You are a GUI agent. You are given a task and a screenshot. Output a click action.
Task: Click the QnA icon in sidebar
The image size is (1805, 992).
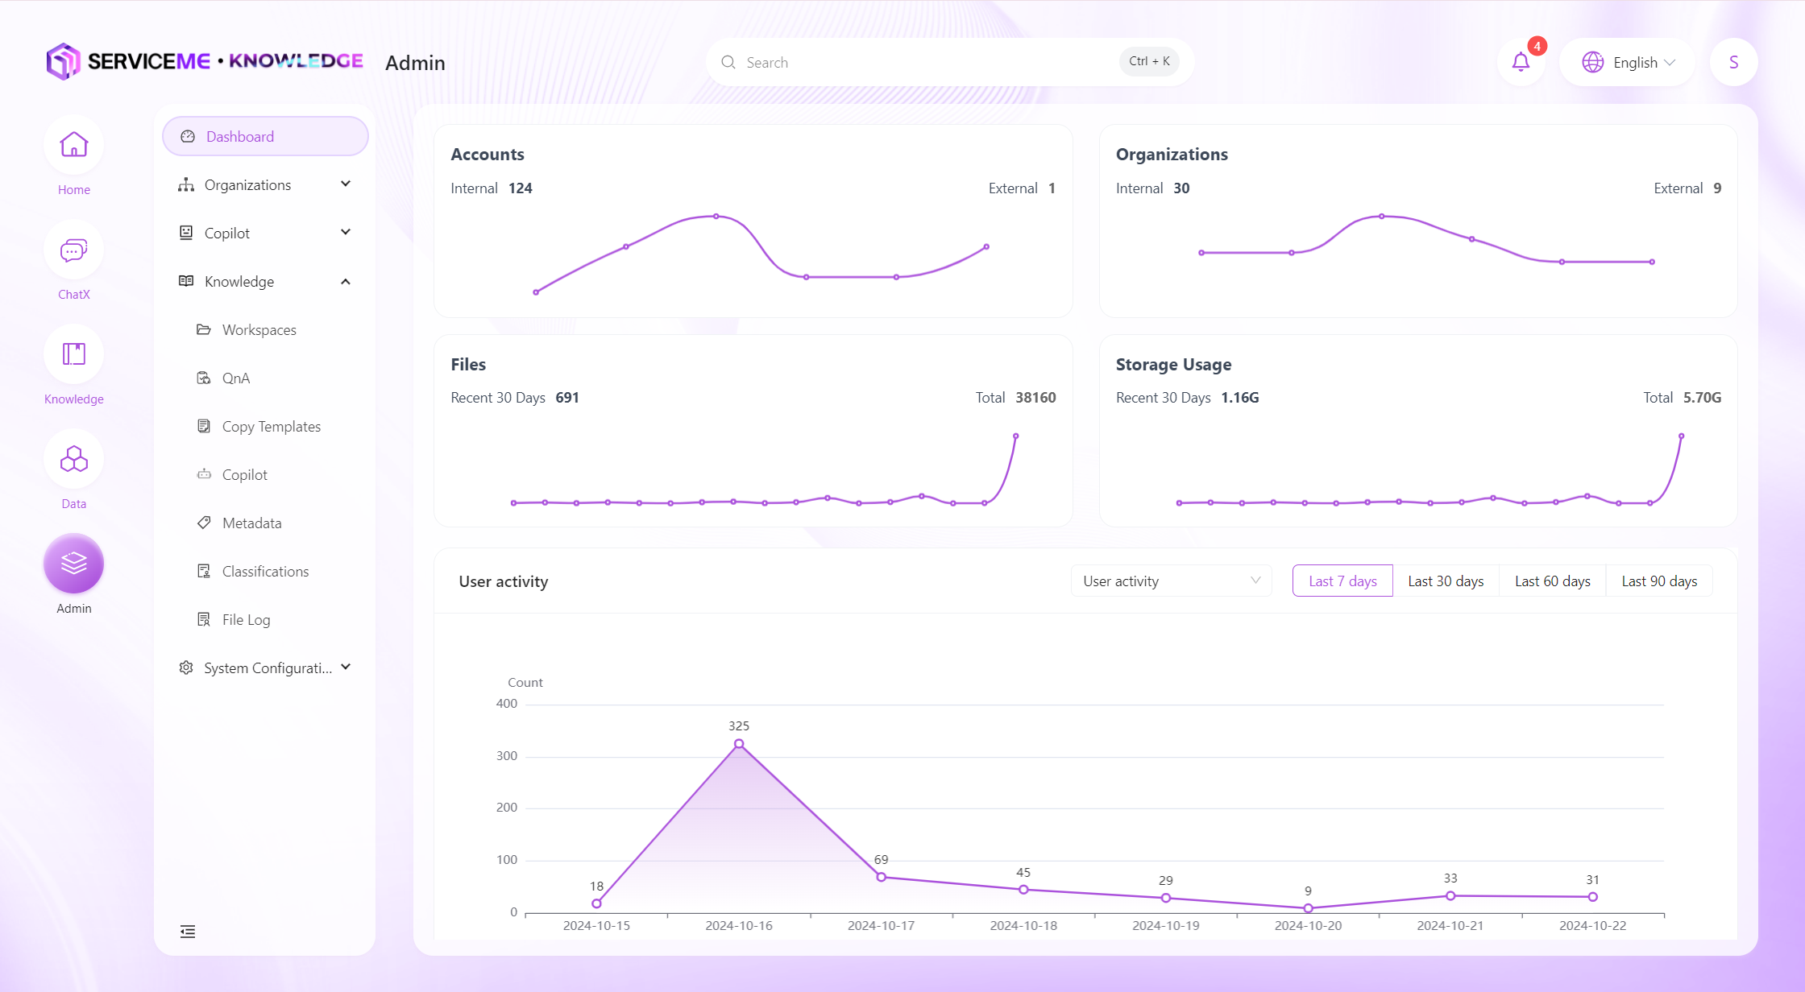point(204,378)
